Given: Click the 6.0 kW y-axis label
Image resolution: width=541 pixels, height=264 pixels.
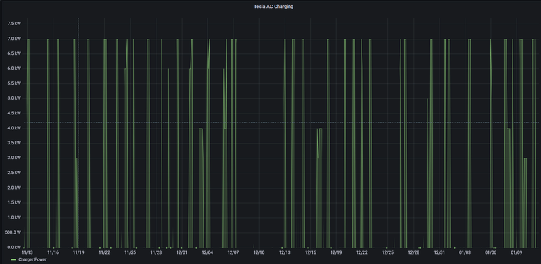Looking at the screenshot, I should [x=14, y=68].
